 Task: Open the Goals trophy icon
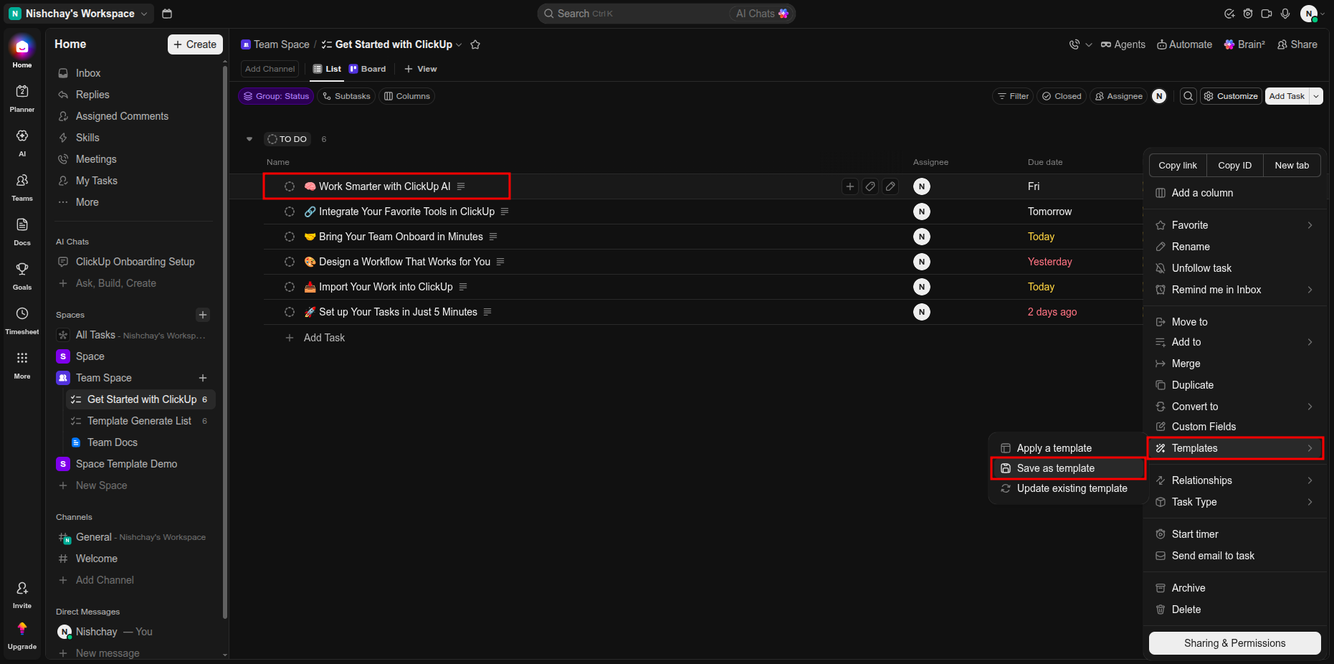pyautogui.click(x=22, y=276)
